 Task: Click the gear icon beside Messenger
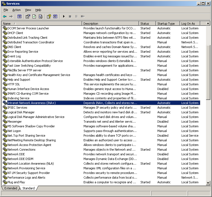(x=5, y=122)
